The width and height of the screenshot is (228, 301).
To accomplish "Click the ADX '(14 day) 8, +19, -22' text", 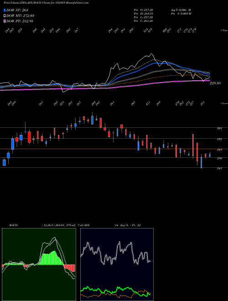I will 127,225.
